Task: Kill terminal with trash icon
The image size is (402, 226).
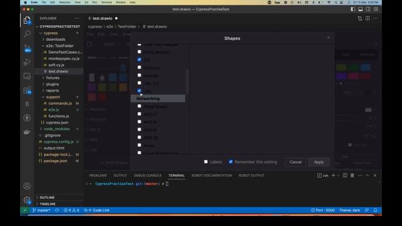Action: click(x=352, y=176)
